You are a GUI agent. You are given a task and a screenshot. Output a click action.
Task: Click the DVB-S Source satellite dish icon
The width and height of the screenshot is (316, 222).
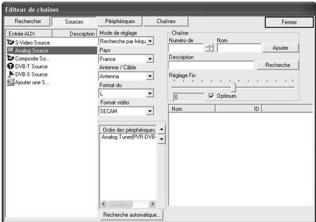click(11, 74)
